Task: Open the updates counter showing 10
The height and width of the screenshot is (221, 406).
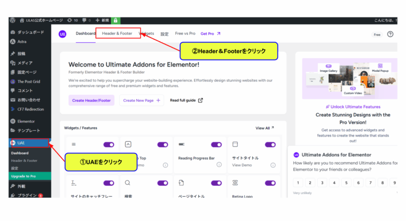Action: (x=72, y=21)
